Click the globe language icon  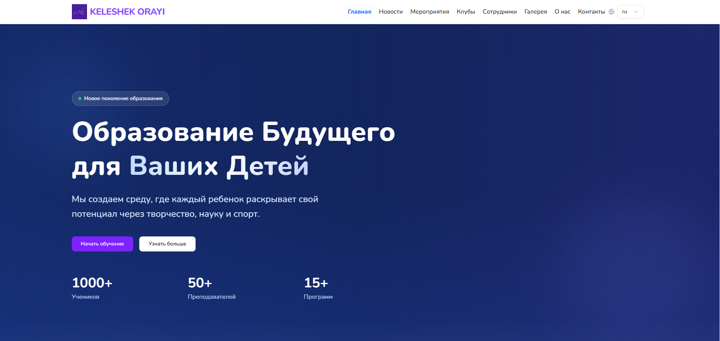click(611, 12)
